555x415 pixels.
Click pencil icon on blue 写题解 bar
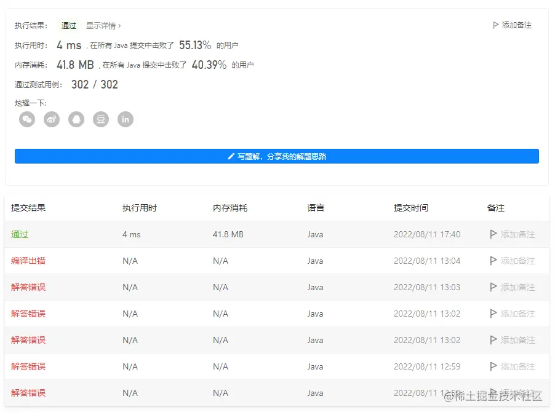(x=231, y=156)
